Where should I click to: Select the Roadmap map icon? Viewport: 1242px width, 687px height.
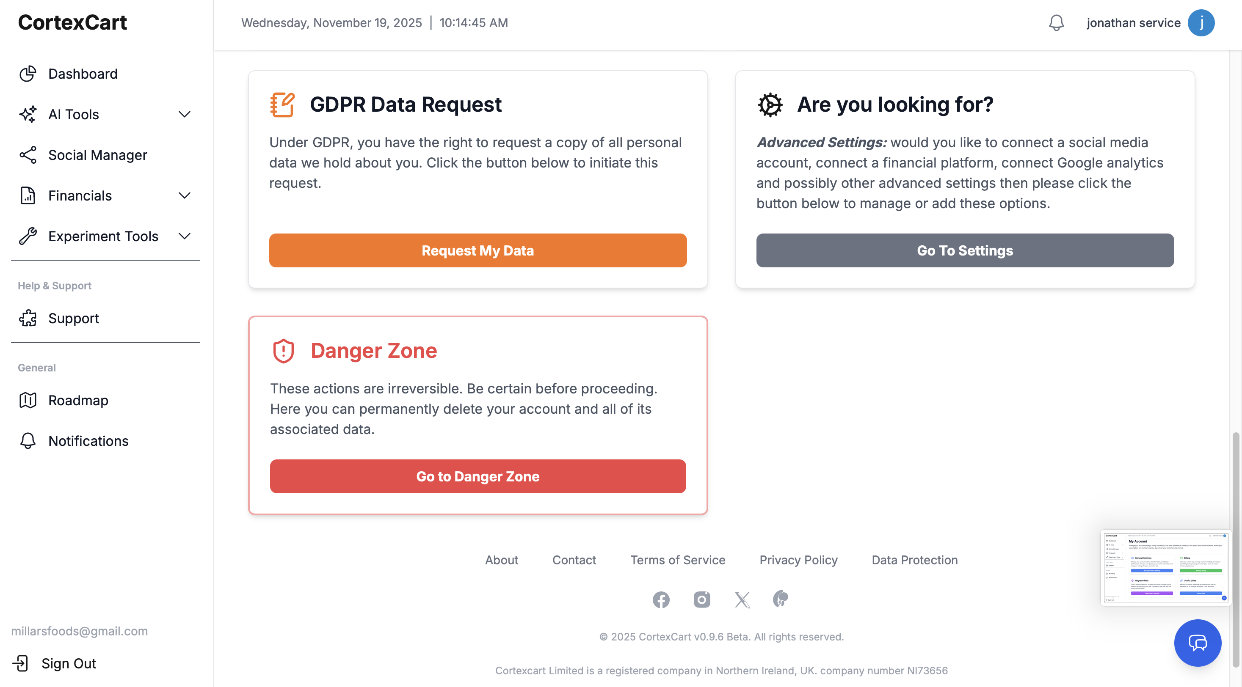coord(28,400)
